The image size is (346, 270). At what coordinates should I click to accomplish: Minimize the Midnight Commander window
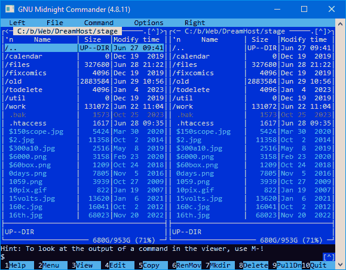coord(277,9)
